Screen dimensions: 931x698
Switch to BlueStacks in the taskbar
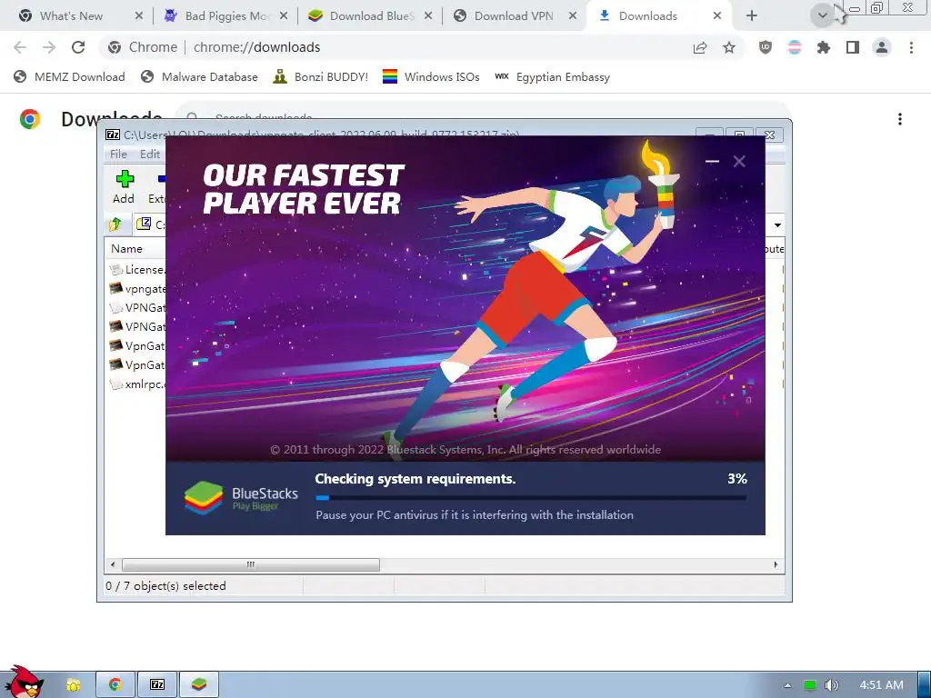[x=199, y=685]
